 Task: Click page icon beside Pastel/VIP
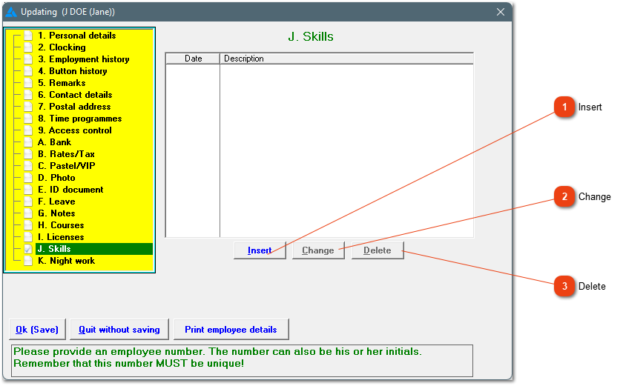coord(28,166)
